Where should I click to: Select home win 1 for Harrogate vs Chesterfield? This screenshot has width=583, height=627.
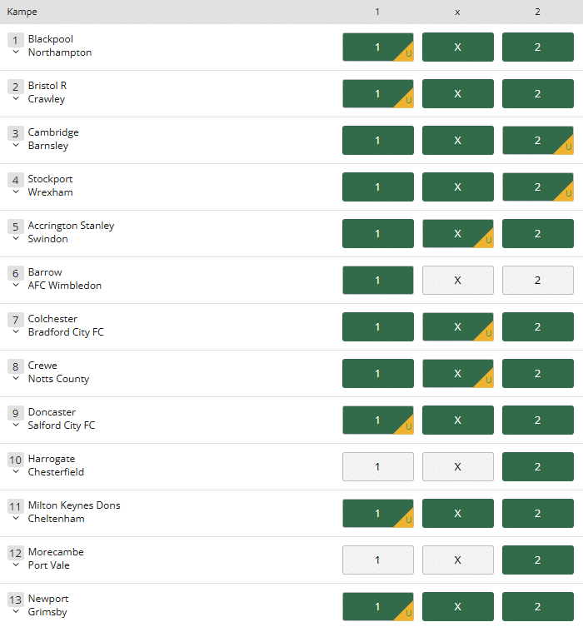[x=378, y=466]
